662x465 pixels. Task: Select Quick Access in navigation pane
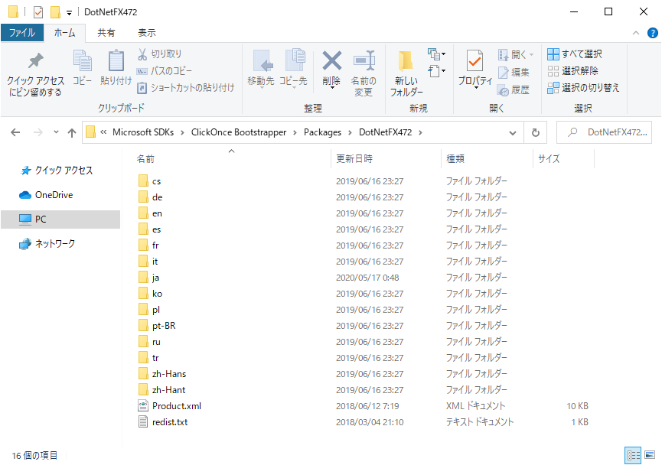pyautogui.click(x=57, y=171)
